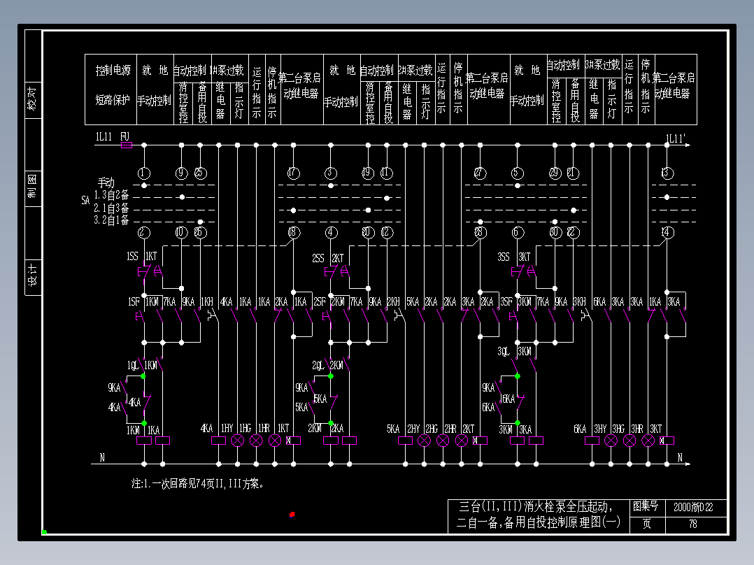The height and width of the screenshot is (565, 754).
Task: Click the magenta FU fuse symbol
Action: click(x=127, y=145)
